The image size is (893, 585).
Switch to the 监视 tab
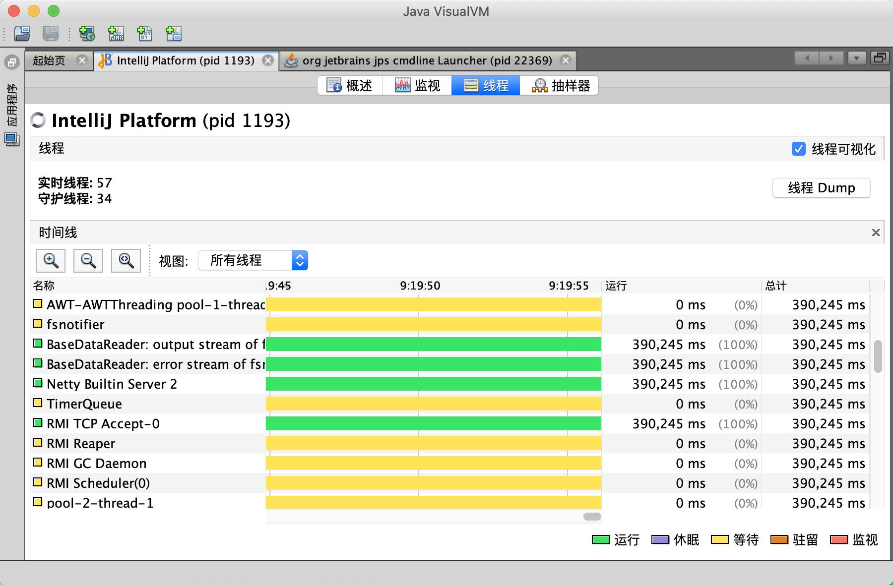pos(417,85)
